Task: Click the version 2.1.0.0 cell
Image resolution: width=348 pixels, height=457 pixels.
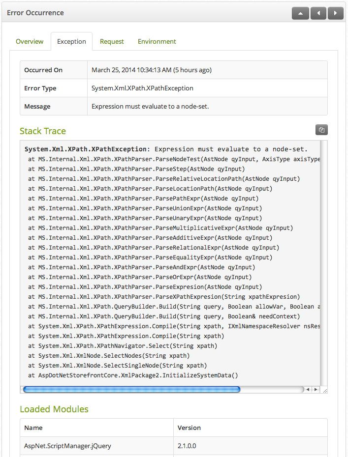Action: pyautogui.click(x=187, y=445)
